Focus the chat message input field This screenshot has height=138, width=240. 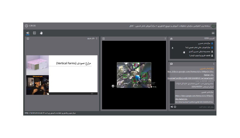[x=195, y=107]
